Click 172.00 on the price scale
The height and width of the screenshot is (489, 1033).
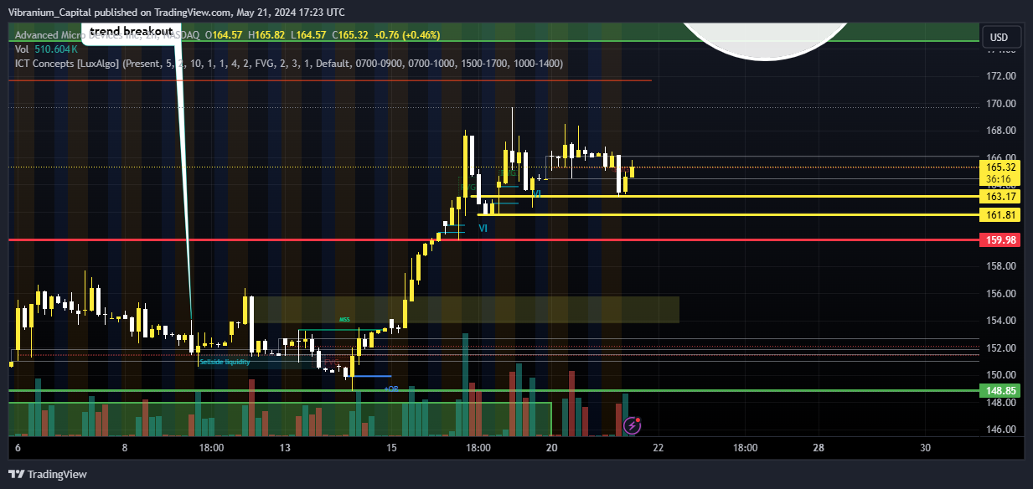pos(1001,76)
